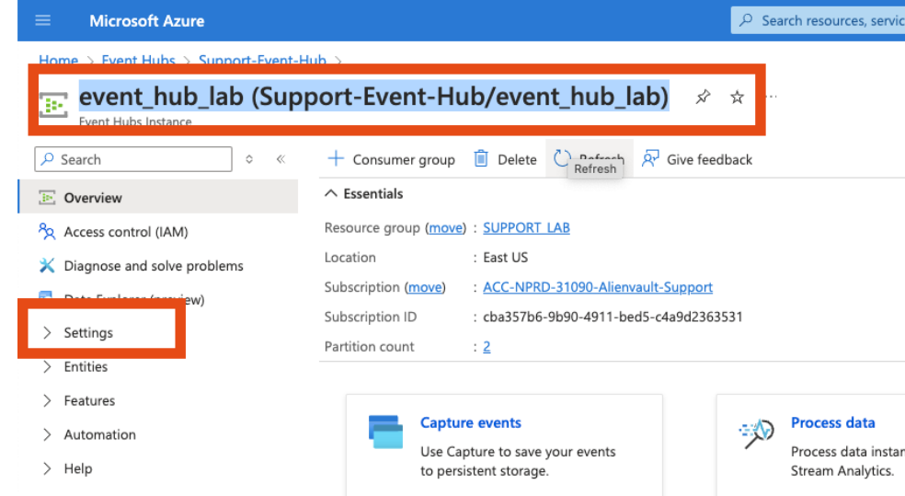The width and height of the screenshot is (905, 496).
Task: Click the Partition count value 2
Action: pyautogui.click(x=487, y=346)
